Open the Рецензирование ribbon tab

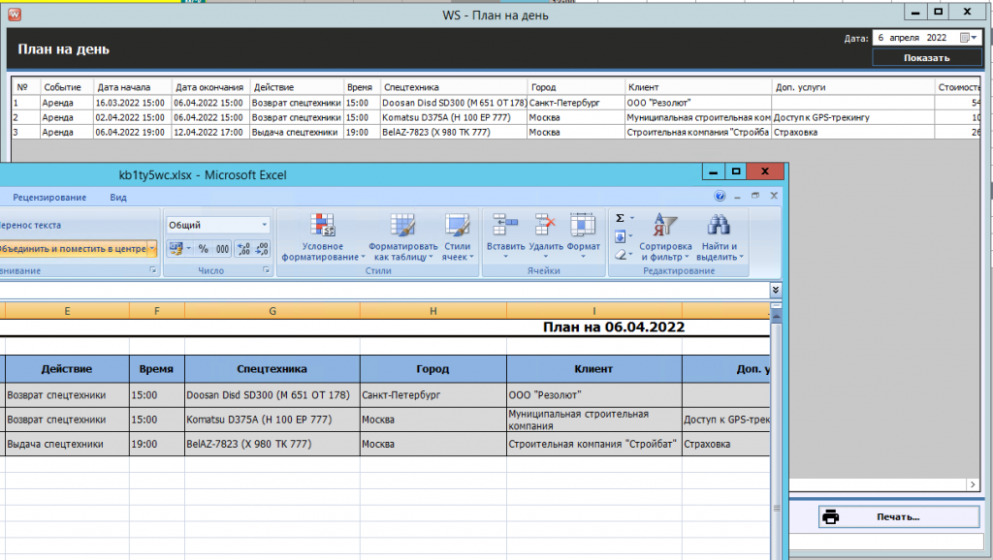pyautogui.click(x=49, y=198)
